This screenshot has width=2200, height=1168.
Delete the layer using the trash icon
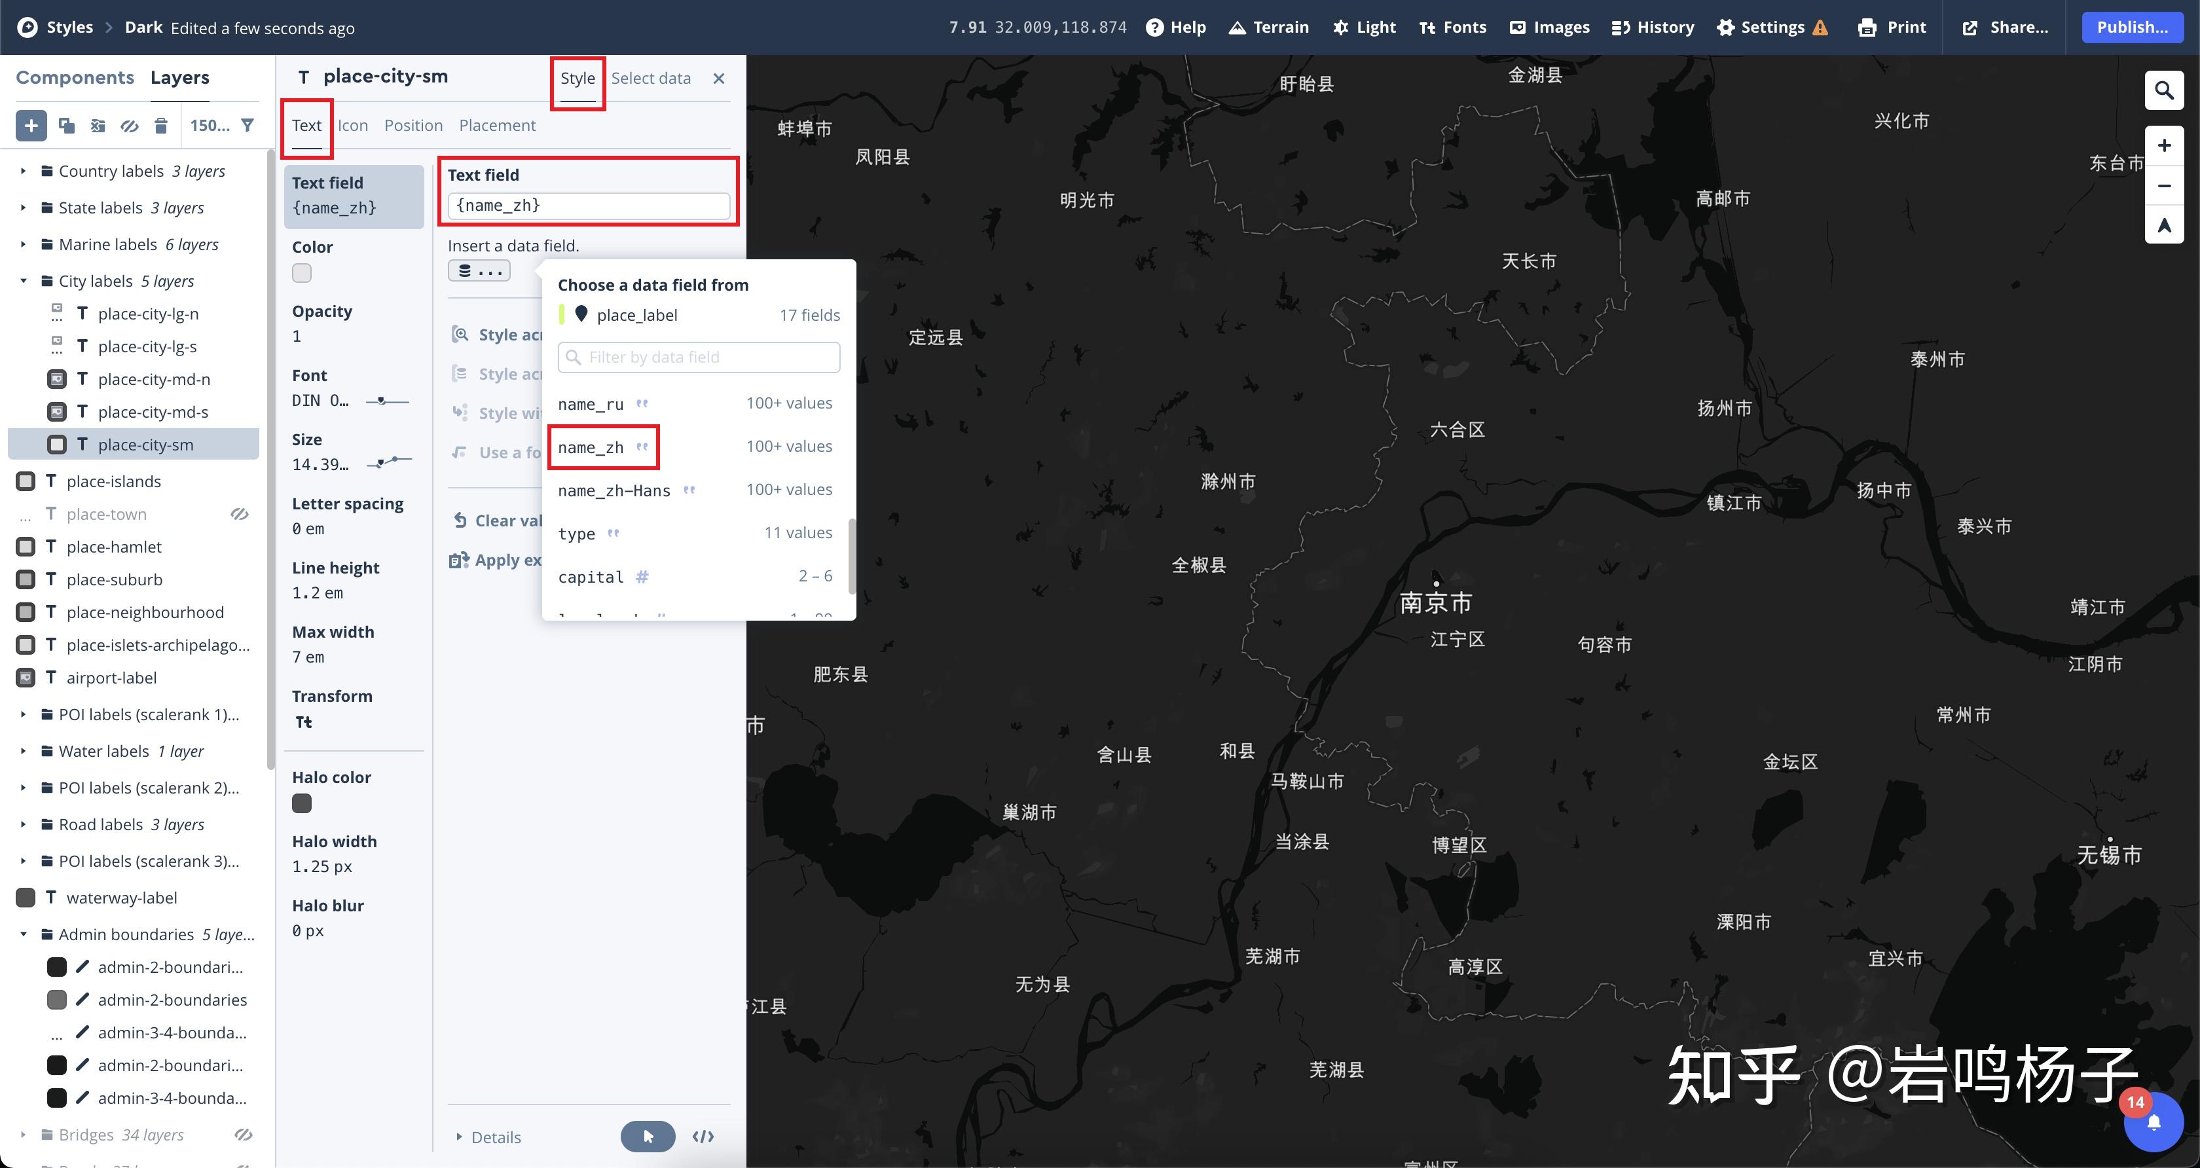tap(160, 126)
